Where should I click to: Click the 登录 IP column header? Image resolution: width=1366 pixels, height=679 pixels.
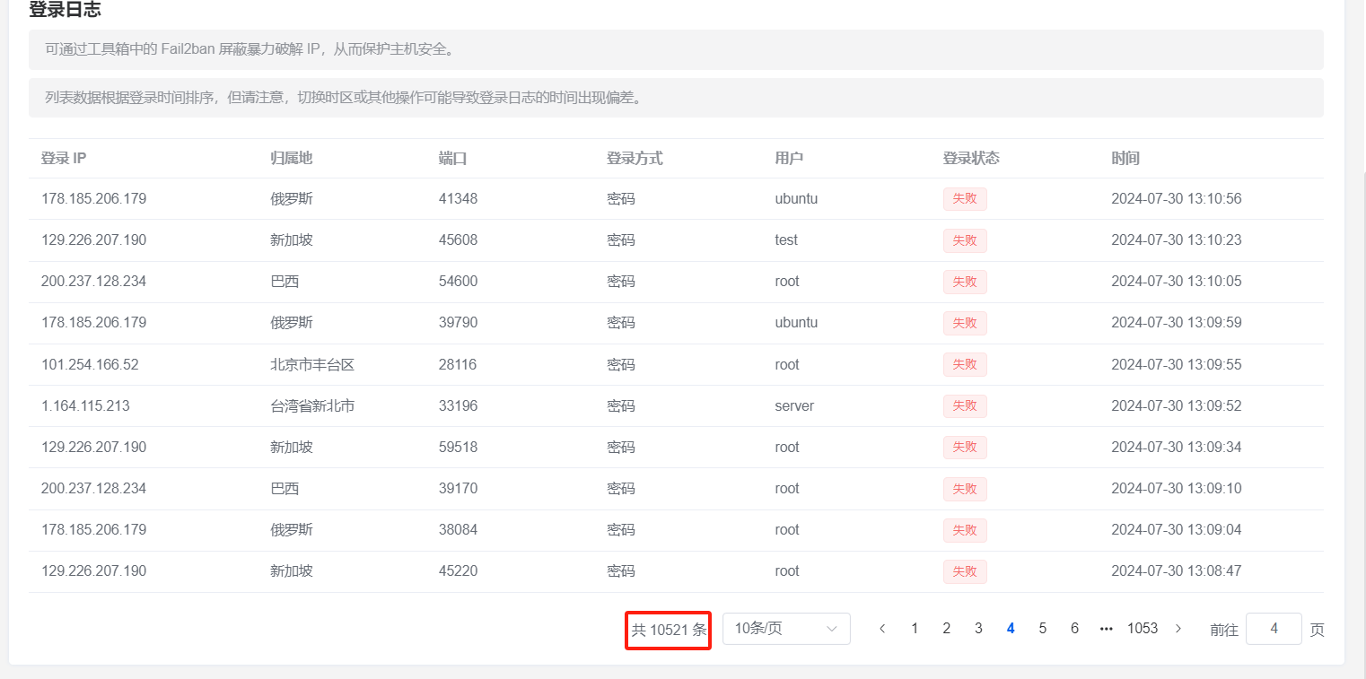point(64,158)
